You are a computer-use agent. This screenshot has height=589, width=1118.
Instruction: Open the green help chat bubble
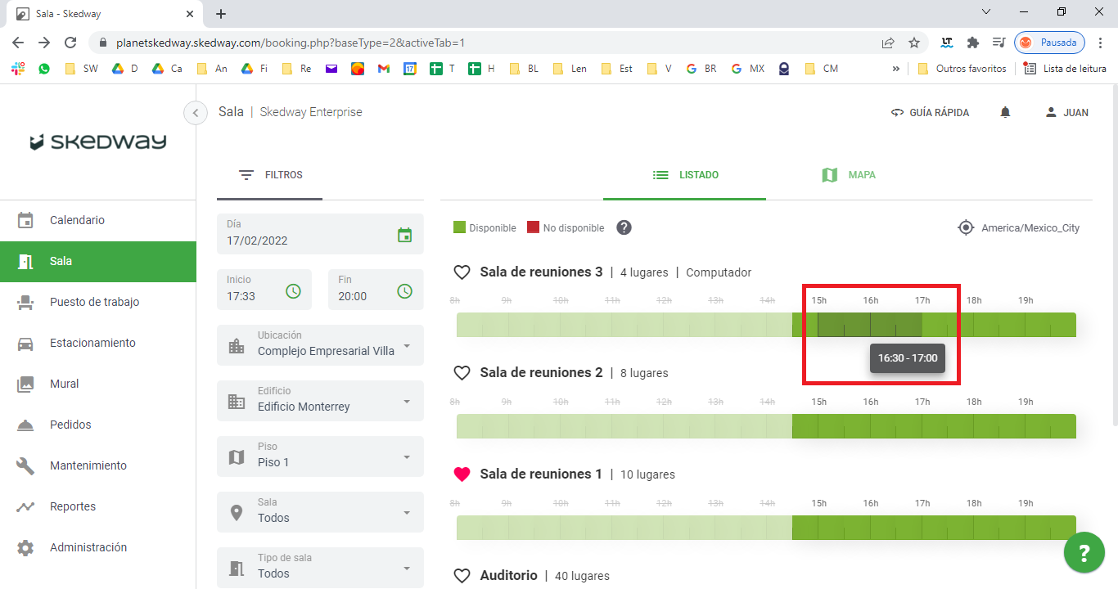coord(1084,554)
